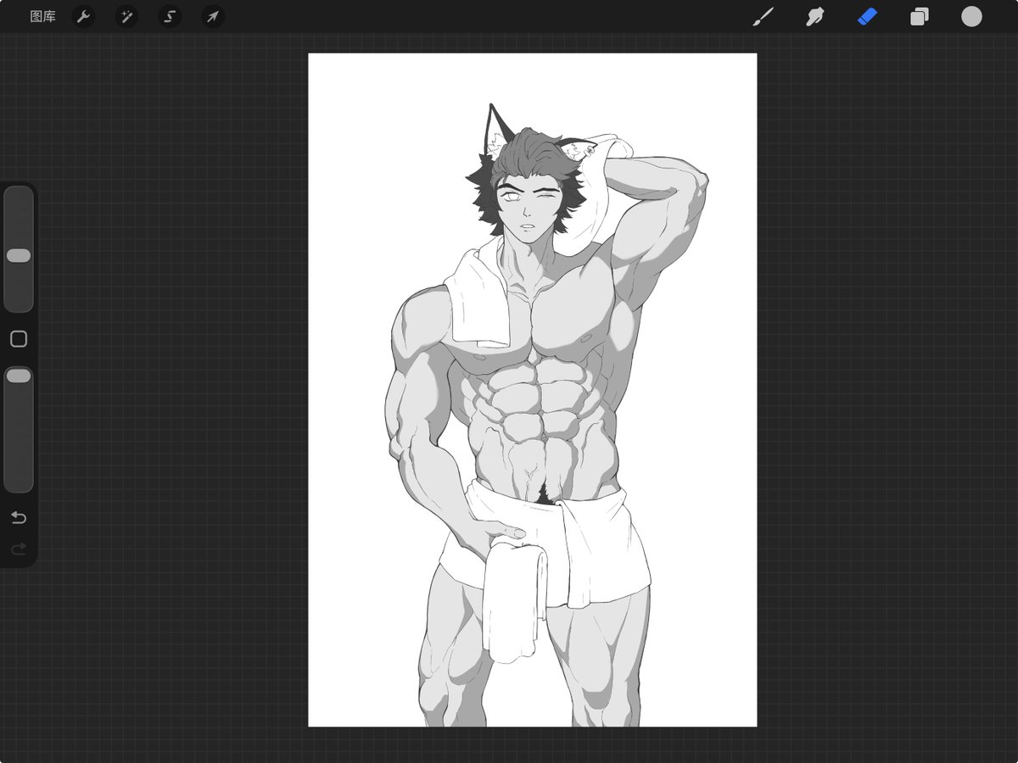
Task: Activate the Transform arrow tool
Action: 213,16
